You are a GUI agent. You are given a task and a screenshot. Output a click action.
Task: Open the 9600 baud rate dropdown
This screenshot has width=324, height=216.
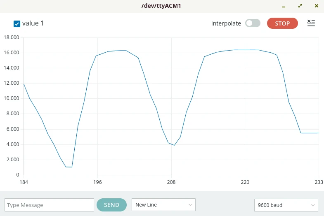(286, 205)
